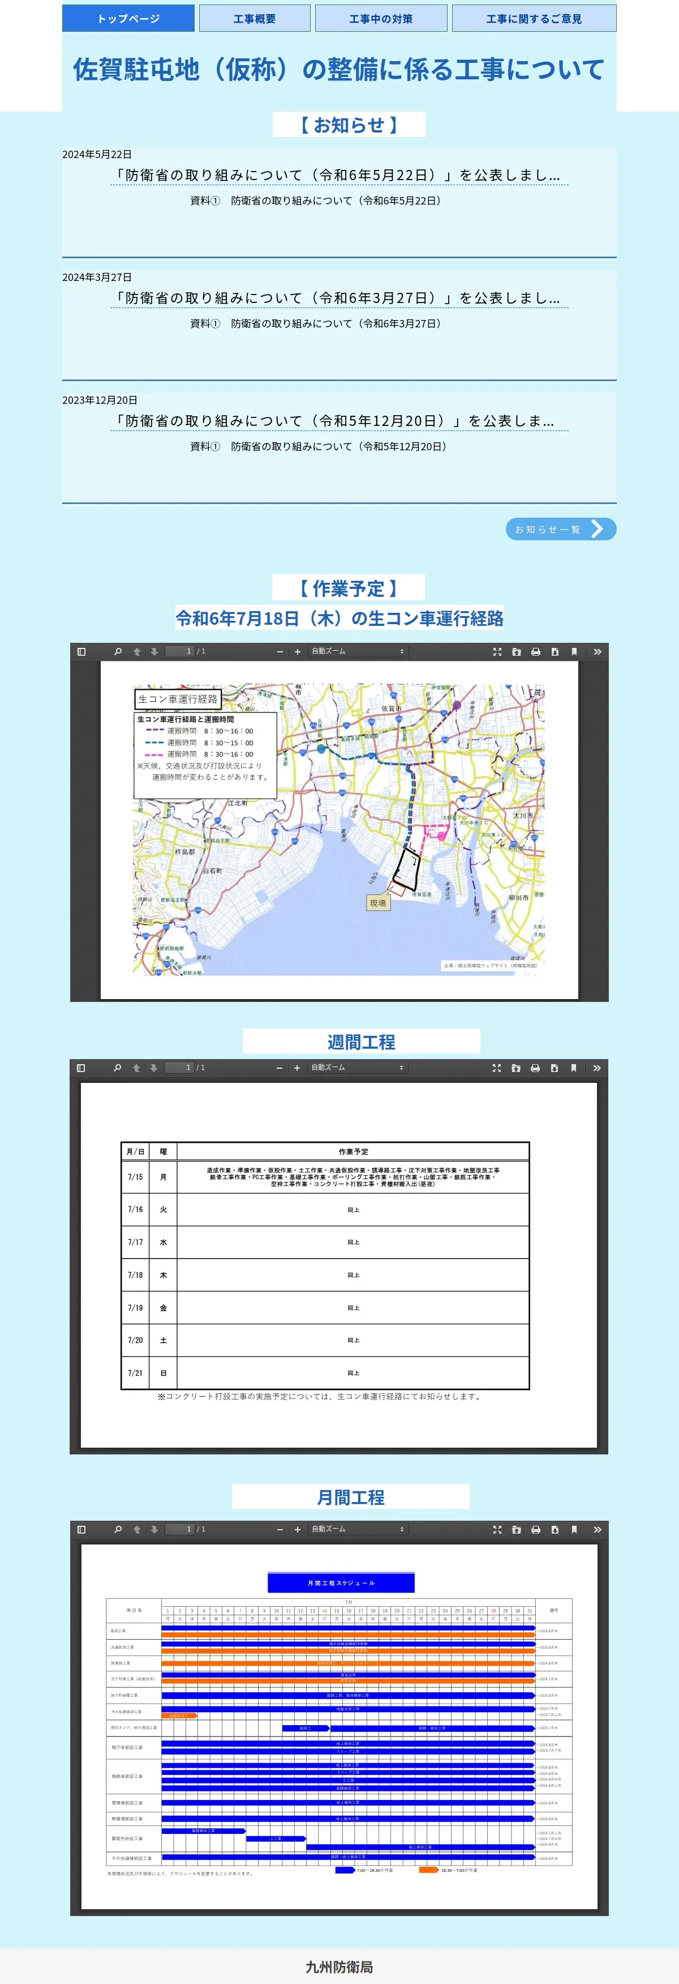
Task: Go to previous page in 週間工程 PDF viewer
Action: 136,1068
